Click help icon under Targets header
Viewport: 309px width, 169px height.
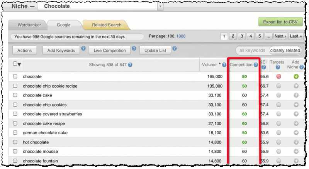point(278,68)
